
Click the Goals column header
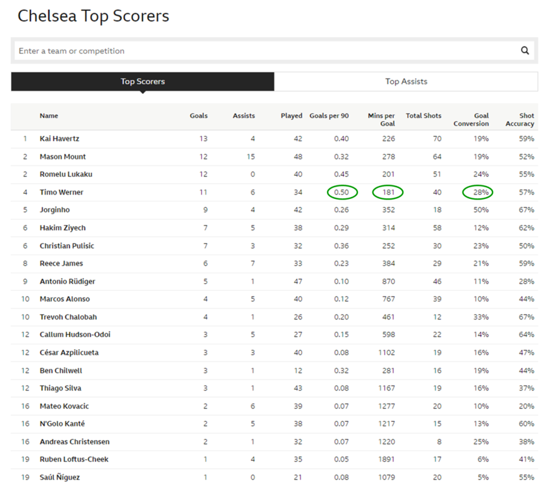tap(198, 116)
